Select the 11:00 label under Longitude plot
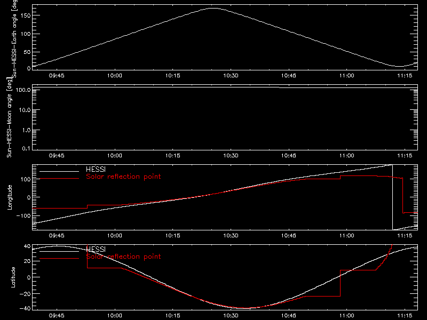 346,236
